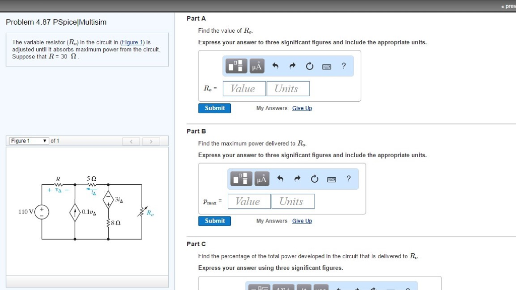Click the Value input field in Part A
516x290 pixels.
click(244, 88)
